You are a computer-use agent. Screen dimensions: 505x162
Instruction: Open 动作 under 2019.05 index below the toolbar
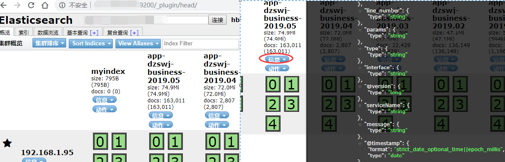[161, 125]
